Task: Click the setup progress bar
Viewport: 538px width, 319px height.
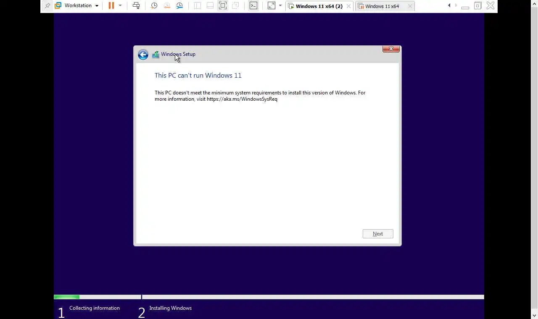Action: [269, 297]
